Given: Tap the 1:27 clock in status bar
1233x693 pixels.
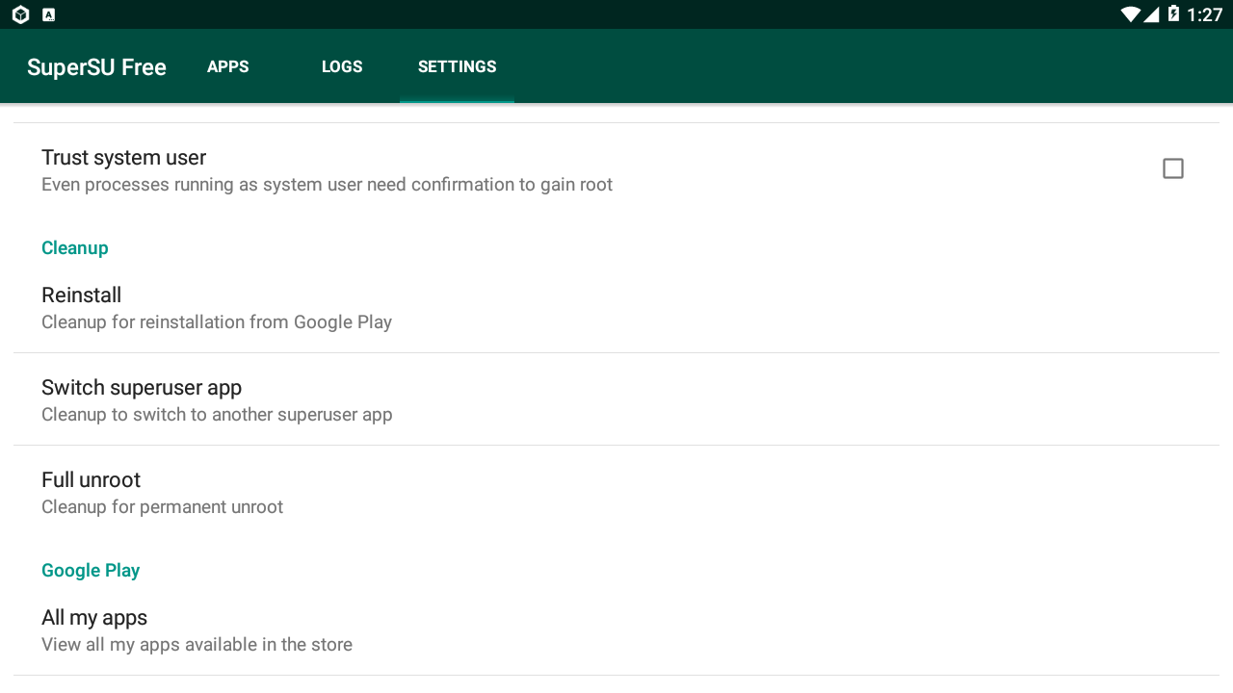Looking at the screenshot, I should click(1204, 14).
